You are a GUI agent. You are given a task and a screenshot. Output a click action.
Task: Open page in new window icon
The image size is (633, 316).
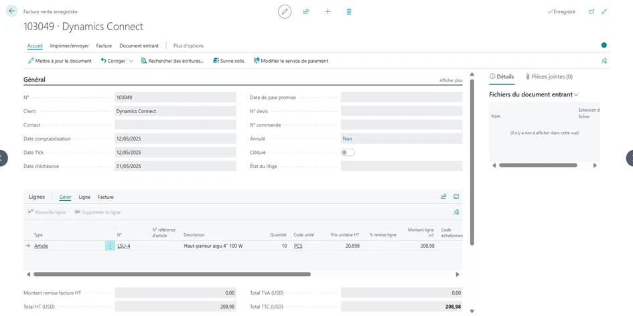[x=591, y=11]
